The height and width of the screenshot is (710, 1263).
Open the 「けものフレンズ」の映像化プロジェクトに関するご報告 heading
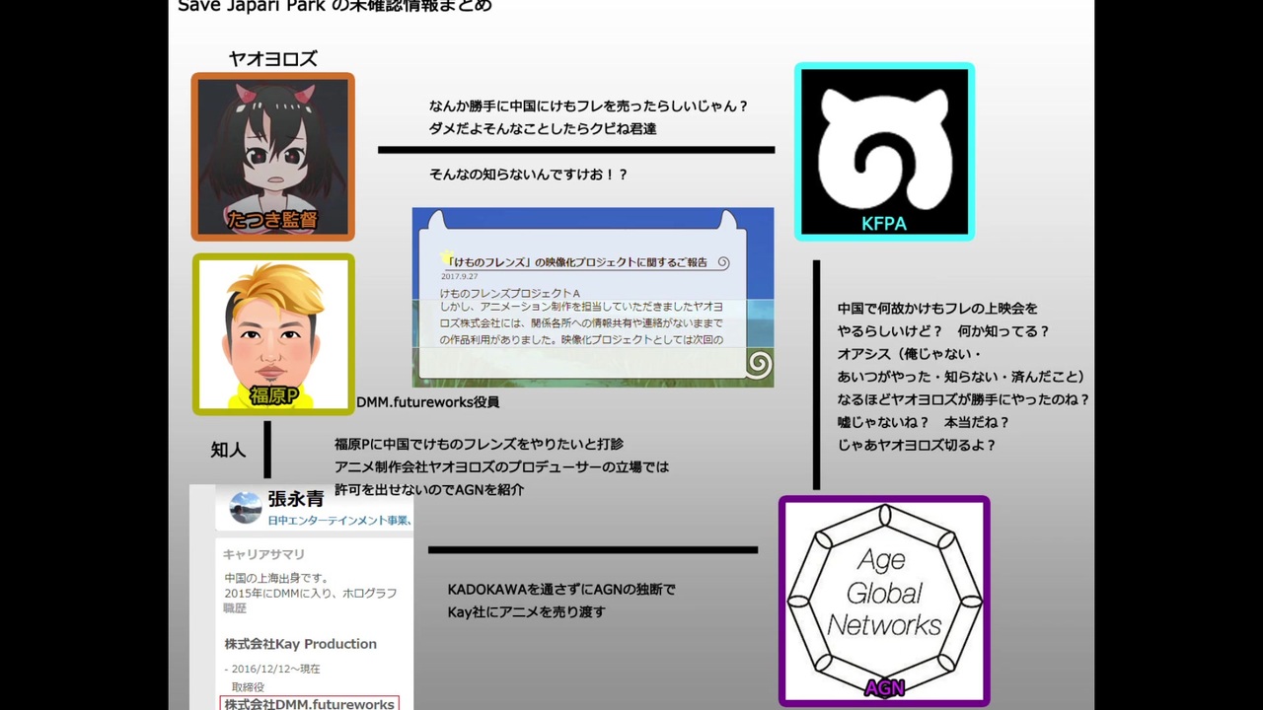576,262
